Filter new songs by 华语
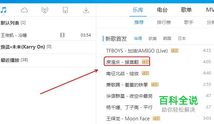Screen dimensions: 214x124 [138, 39]
